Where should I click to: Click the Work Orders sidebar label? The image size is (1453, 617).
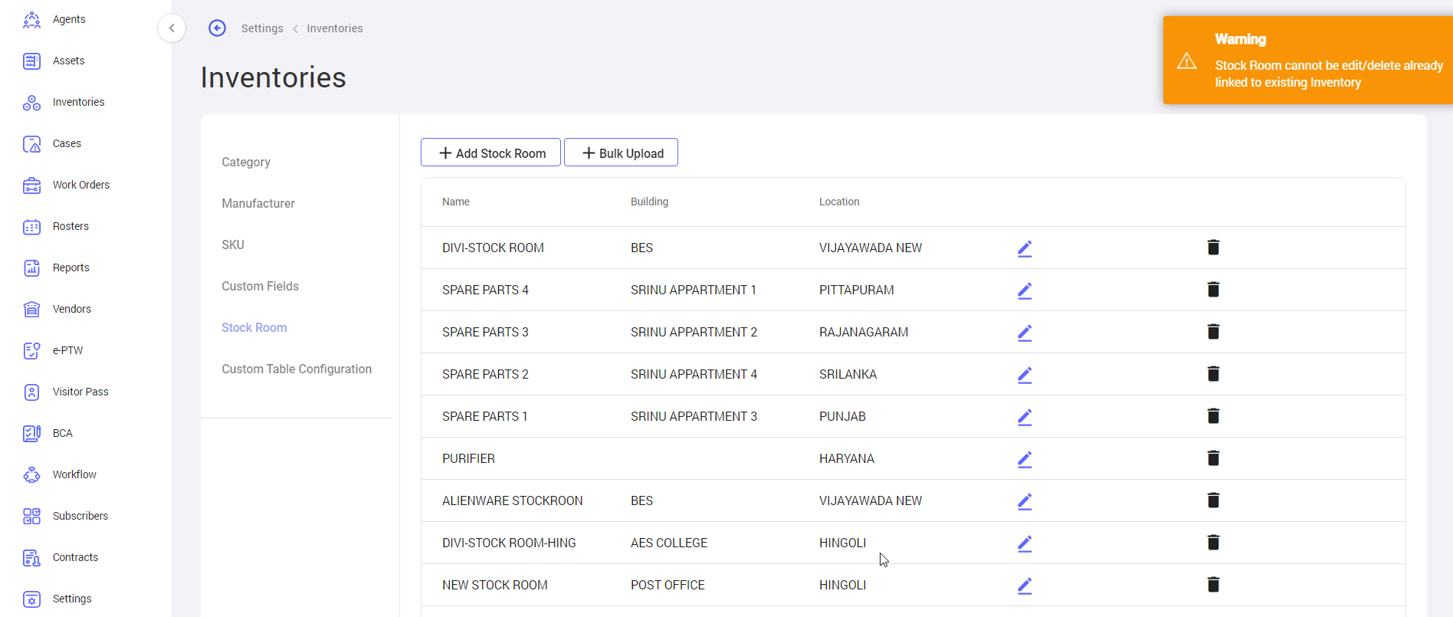(81, 185)
